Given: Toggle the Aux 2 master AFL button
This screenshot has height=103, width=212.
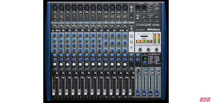Looking at the screenshot, I should tap(152, 70).
